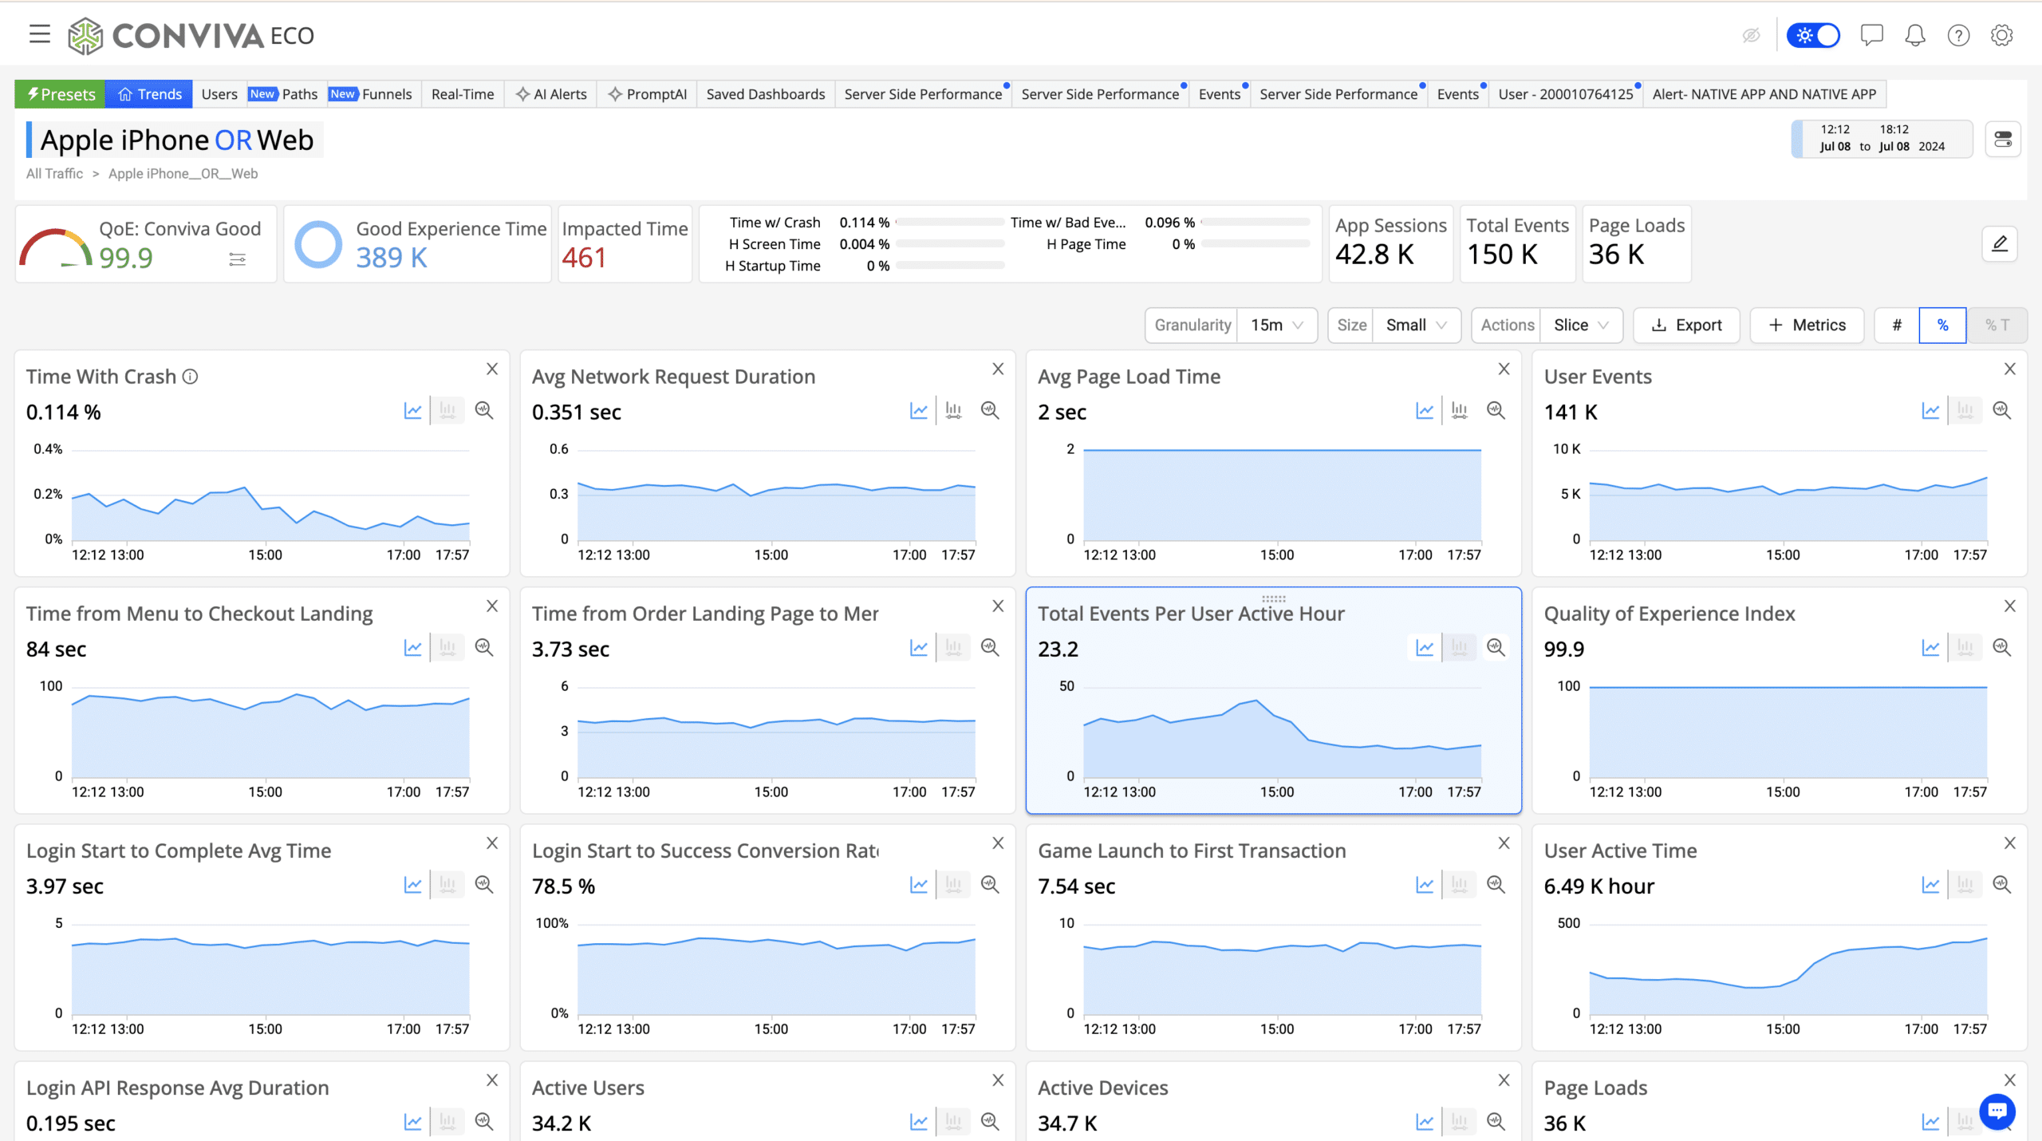
Task: Select line chart for User Active Time
Action: (x=1930, y=885)
